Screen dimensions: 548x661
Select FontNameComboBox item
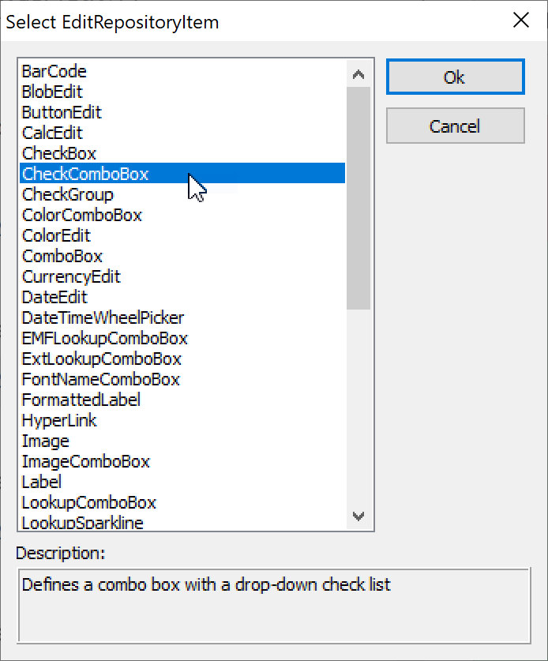click(101, 379)
